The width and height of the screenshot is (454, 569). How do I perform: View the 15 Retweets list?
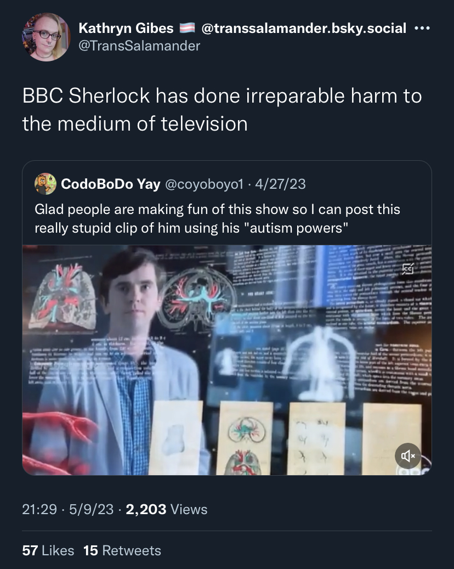(122, 550)
